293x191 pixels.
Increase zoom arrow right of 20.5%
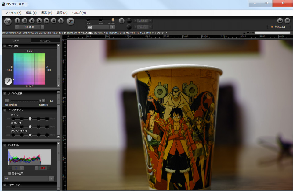pyautogui.click(x=150, y=21)
